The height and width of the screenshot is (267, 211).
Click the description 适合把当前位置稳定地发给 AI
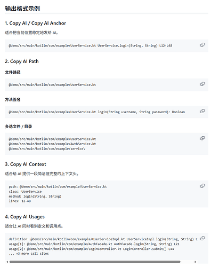(x=31, y=33)
